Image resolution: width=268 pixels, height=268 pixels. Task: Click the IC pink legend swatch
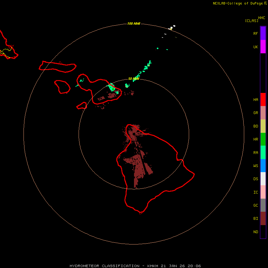pyautogui.click(x=263, y=192)
